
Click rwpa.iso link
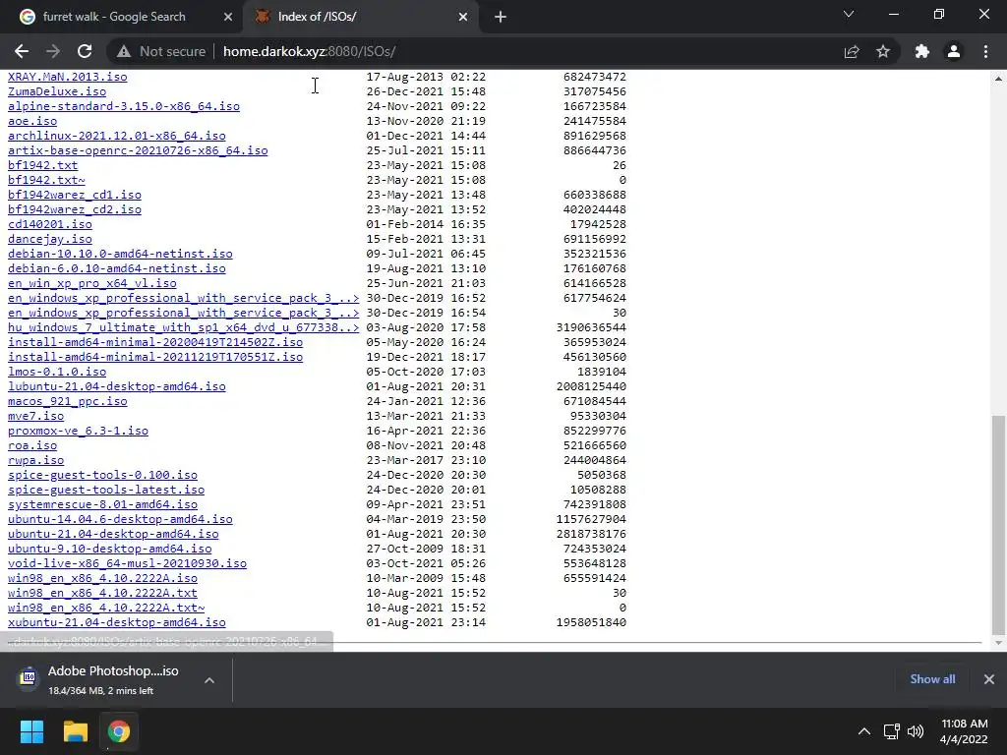click(x=36, y=460)
